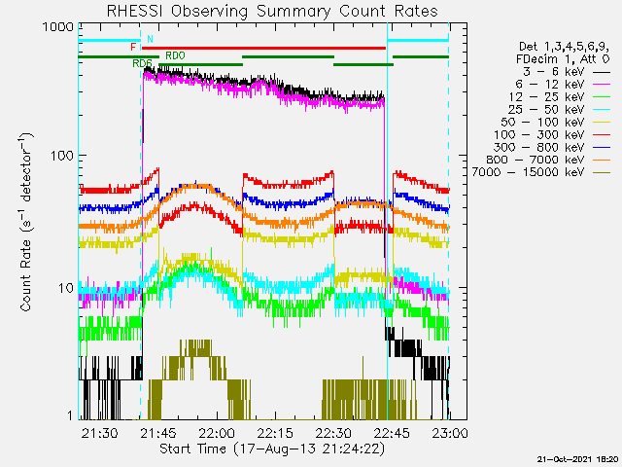Click the FDecim 1, Att 0 text
622x467 pixels.
[563, 59]
